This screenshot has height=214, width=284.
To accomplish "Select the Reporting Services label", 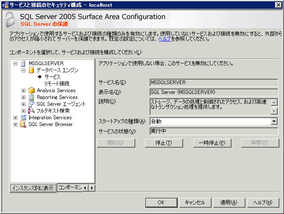I will click(57, 97).
